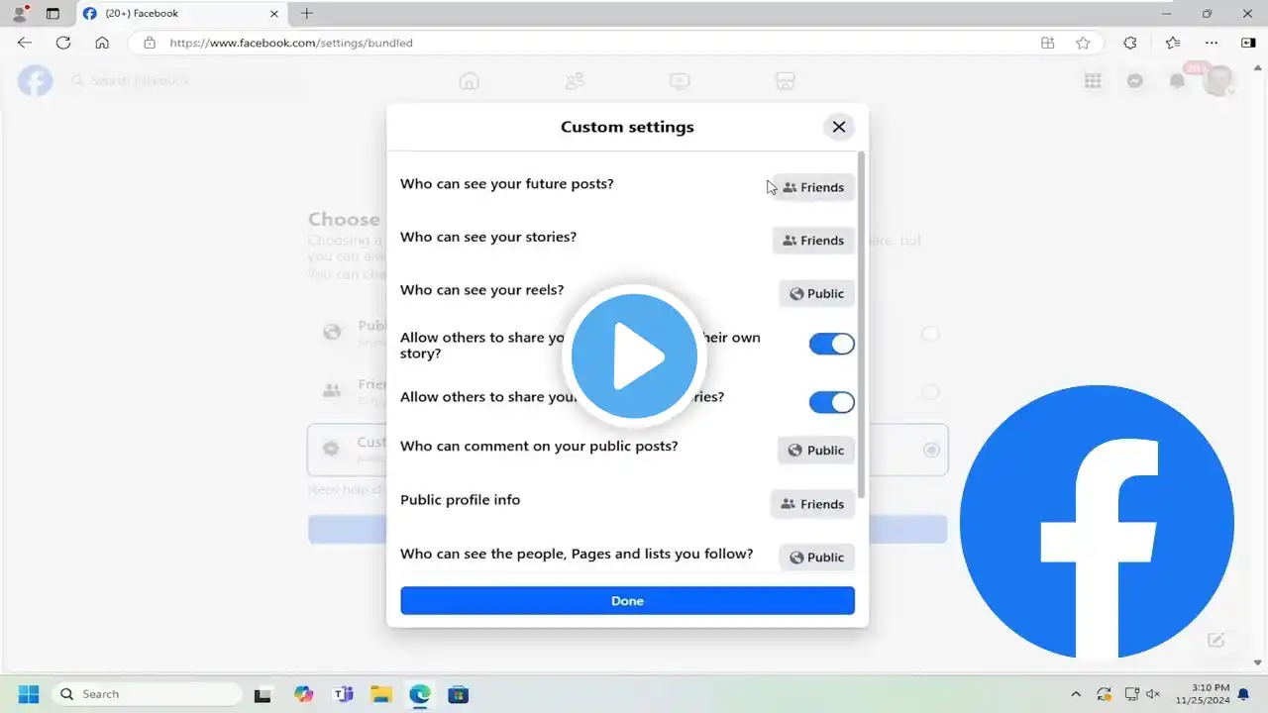This screenshot has height=713, width=1268.
Task: Click the Search Facebook field
Action: pos(183,80)
